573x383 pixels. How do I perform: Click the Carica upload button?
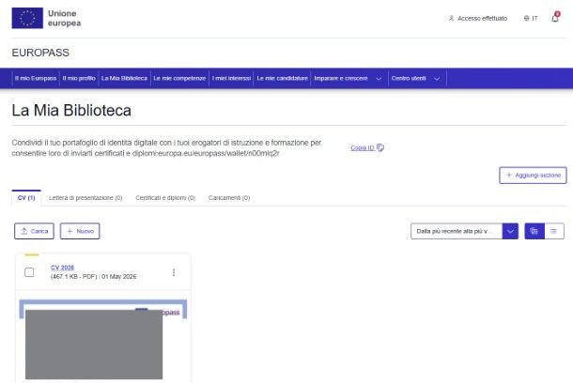pos(35,231)
